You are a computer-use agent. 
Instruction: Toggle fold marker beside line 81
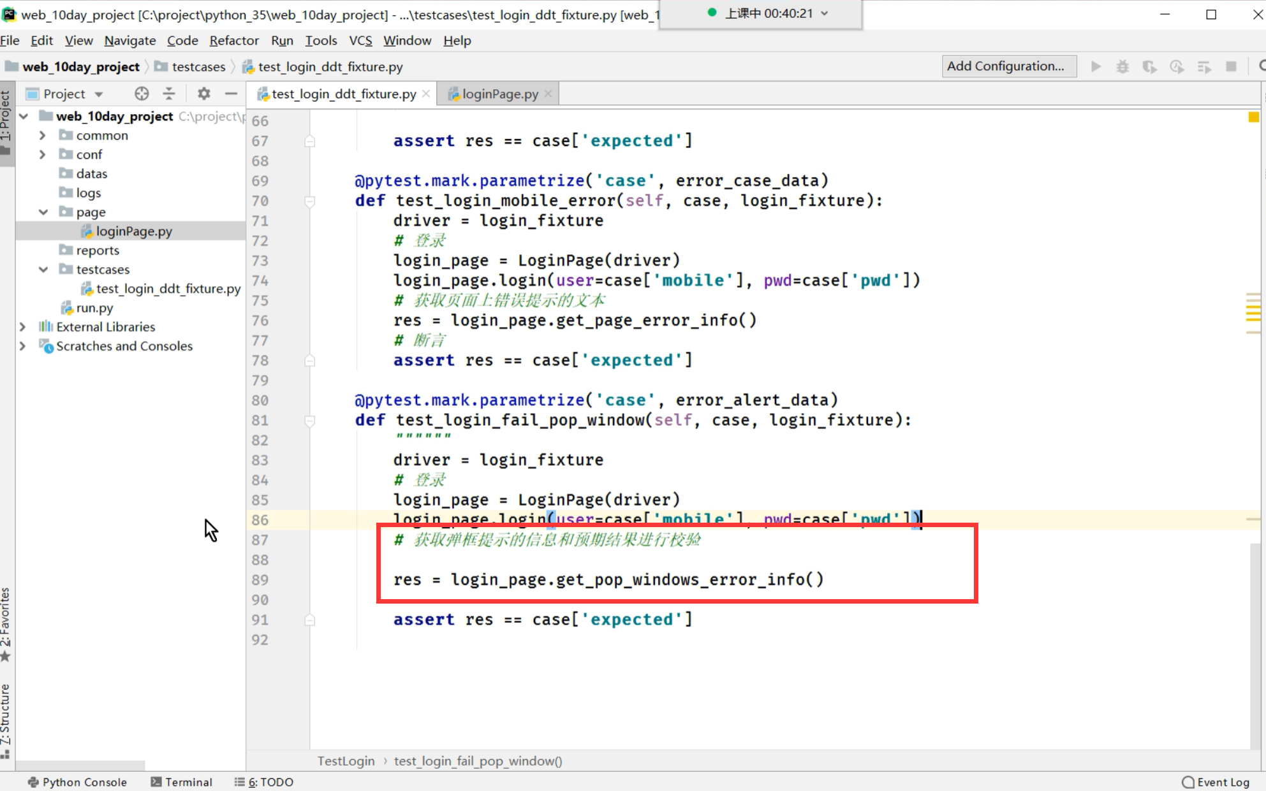click(x=310, y=421)
